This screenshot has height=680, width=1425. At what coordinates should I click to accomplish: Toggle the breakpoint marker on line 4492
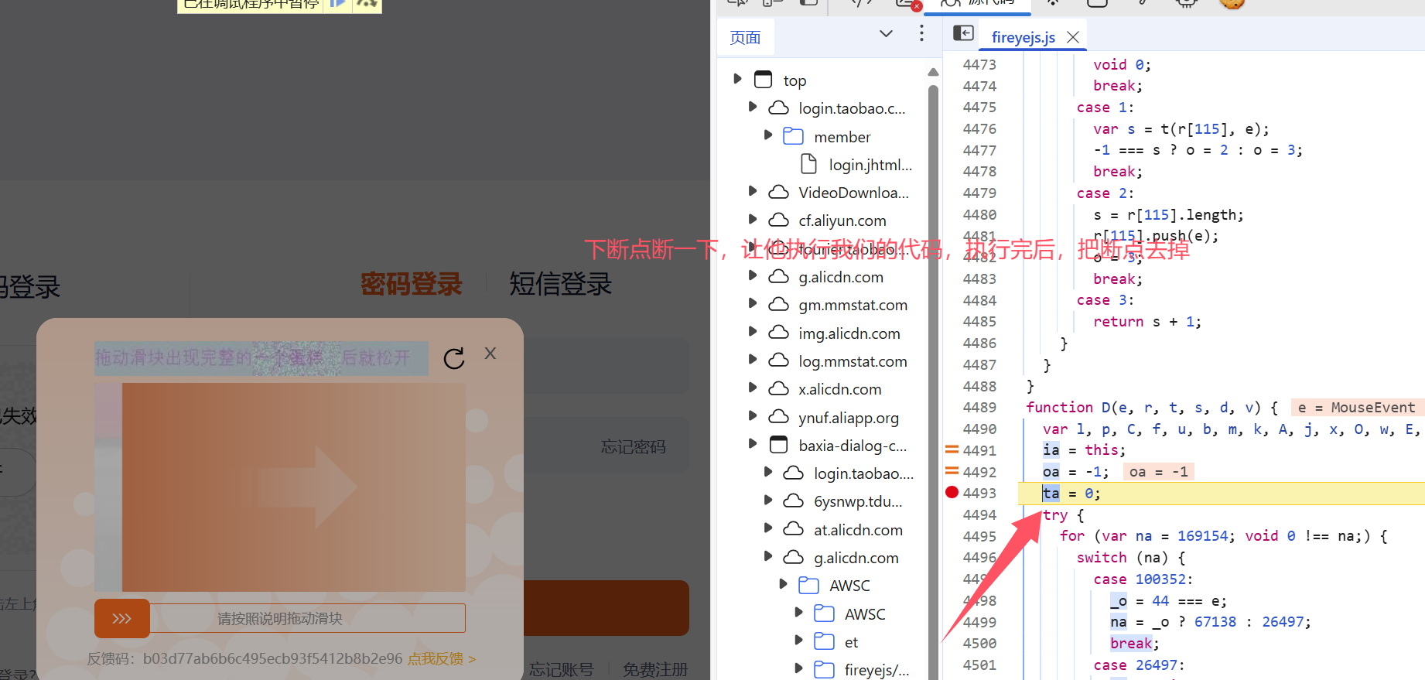pyautogui.click(x=952, y=472)
